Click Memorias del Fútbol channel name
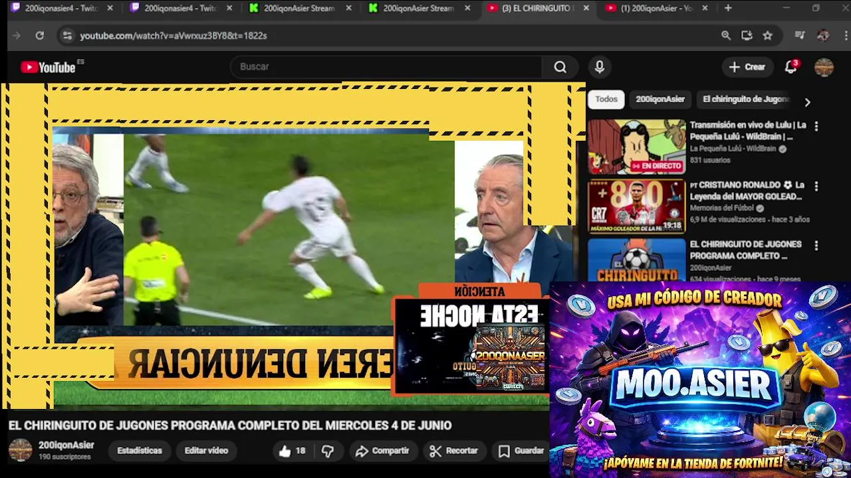851x478 pixels. (723, 208)
